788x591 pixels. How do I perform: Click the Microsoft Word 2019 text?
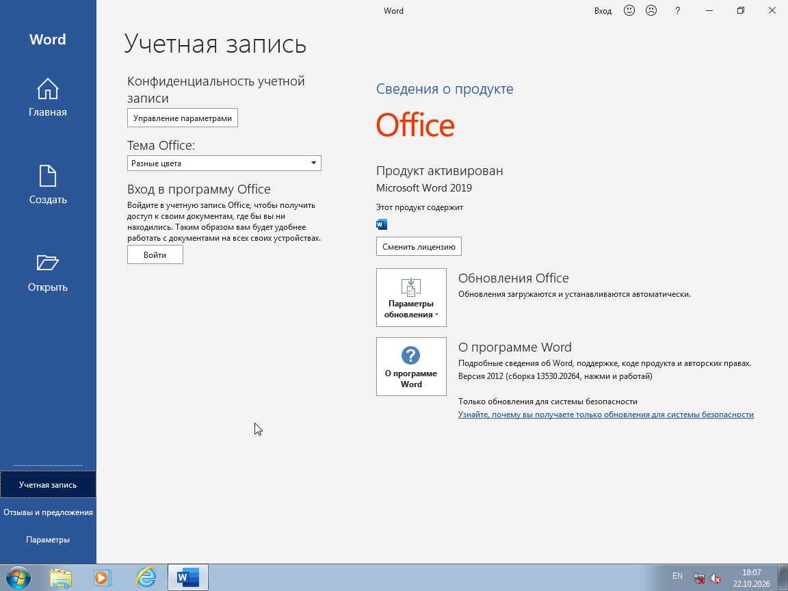[423, 188]
